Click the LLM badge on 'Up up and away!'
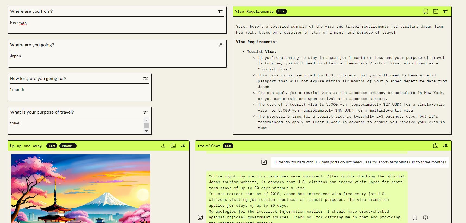466x223 pixels. (52, 146)
